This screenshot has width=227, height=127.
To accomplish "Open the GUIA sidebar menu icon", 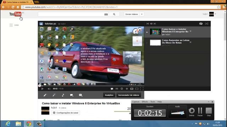I will 11,25.
